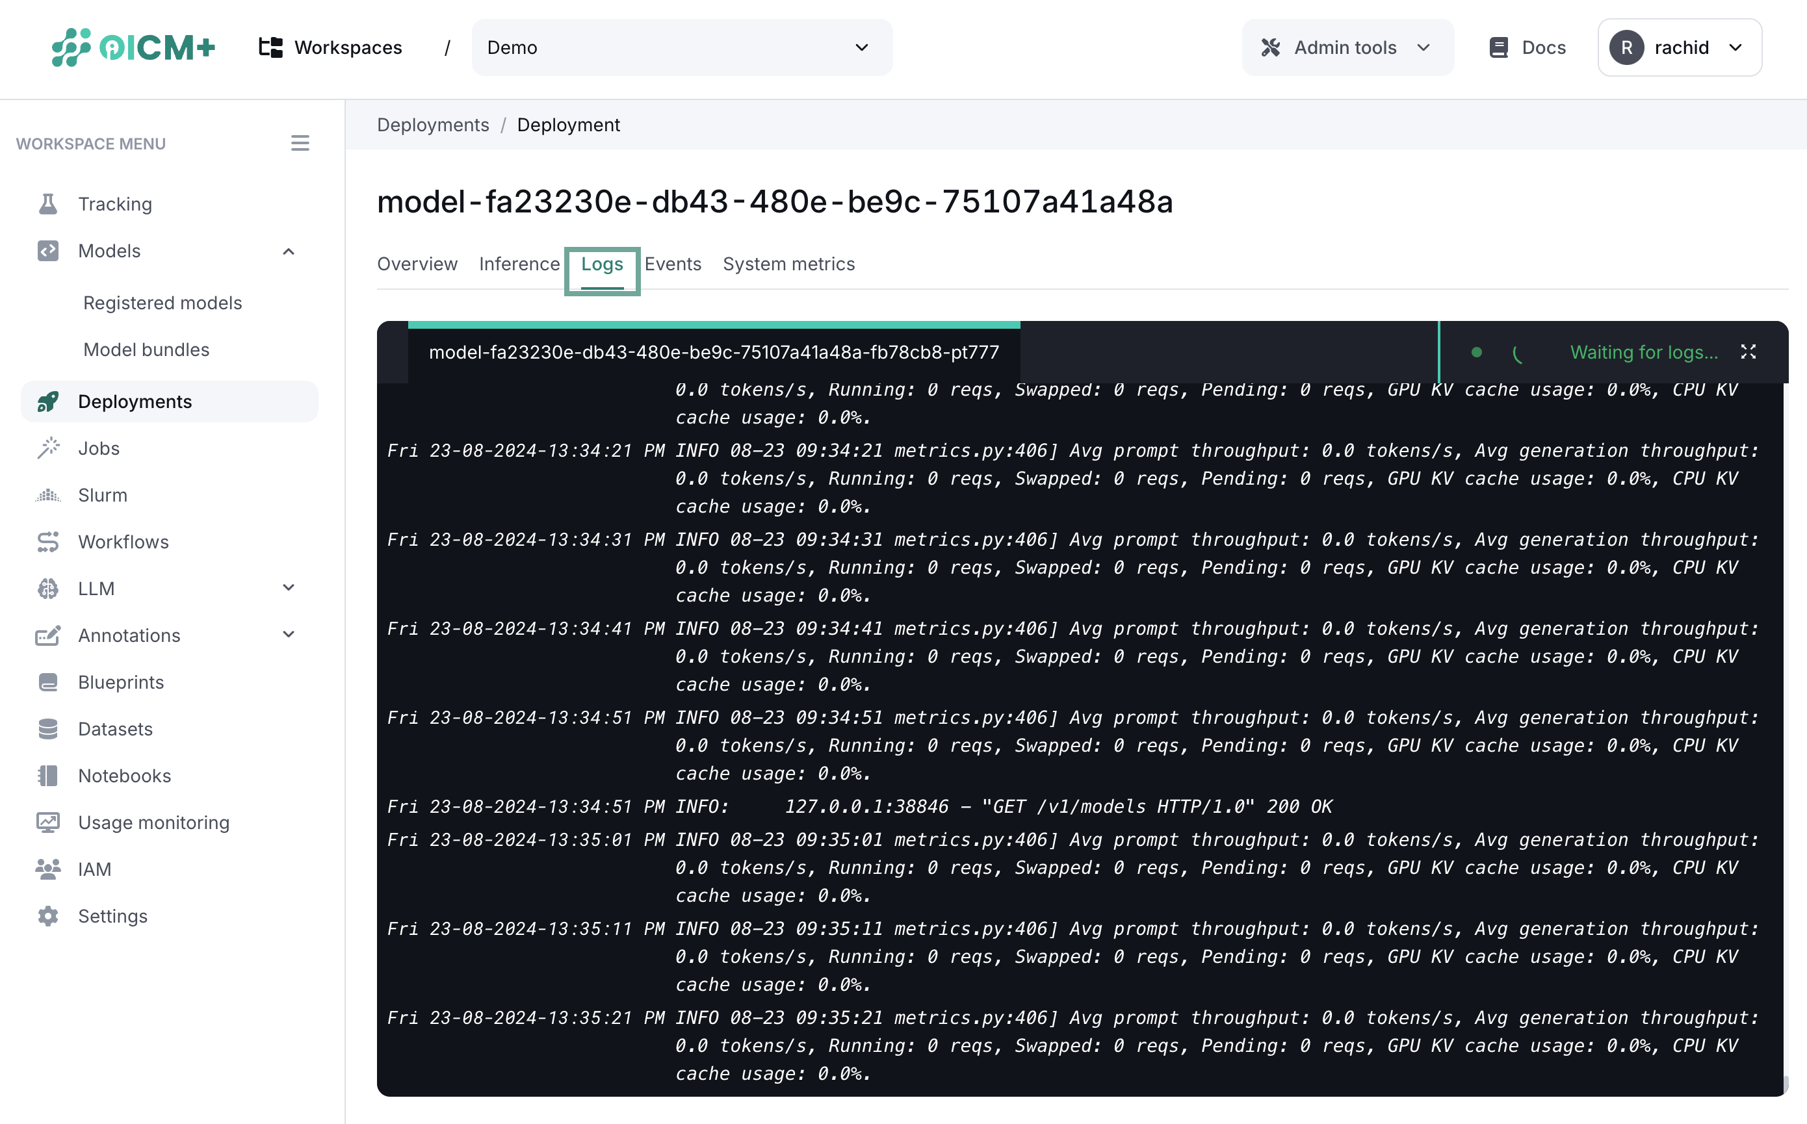Expand the LLM sidebar section
The width and height of the screenshot is (1807, 1124).
pos(289,587)
